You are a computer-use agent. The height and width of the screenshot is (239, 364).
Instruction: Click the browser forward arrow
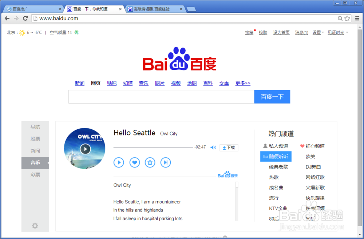[16, 18]
